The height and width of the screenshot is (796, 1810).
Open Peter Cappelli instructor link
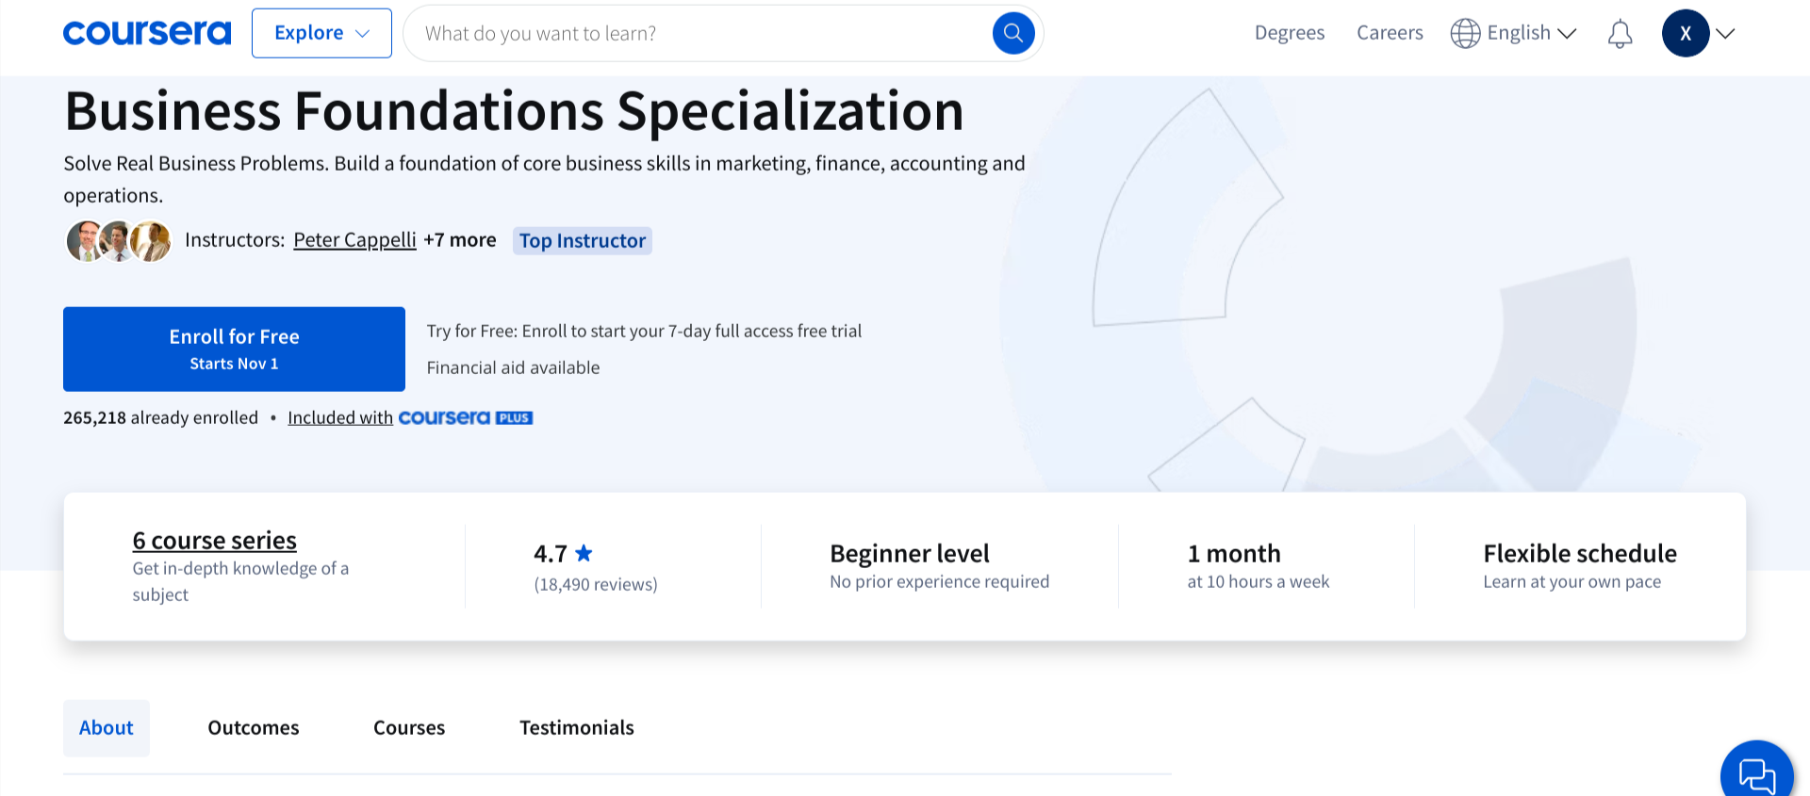[x=354, y=240]
